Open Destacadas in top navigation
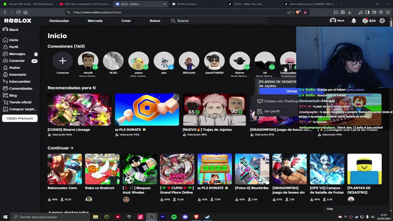 (x=59, y=21)
